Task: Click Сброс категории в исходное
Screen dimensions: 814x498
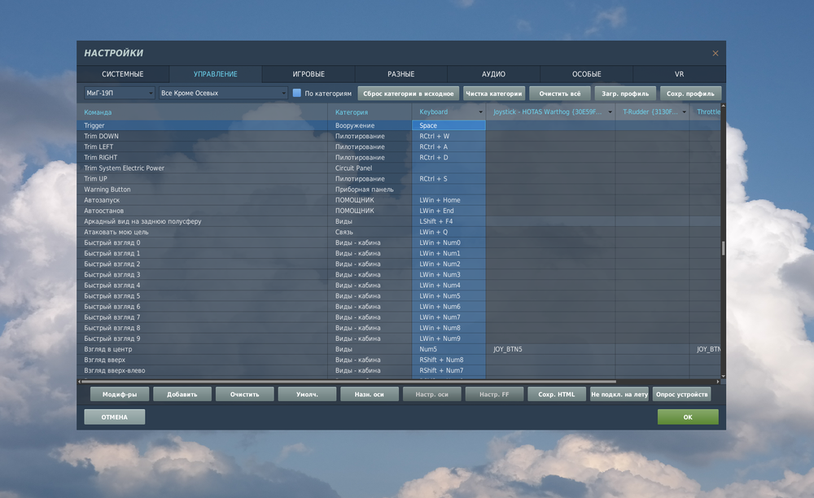Action: pyautogui.click(x=408, y=93)
